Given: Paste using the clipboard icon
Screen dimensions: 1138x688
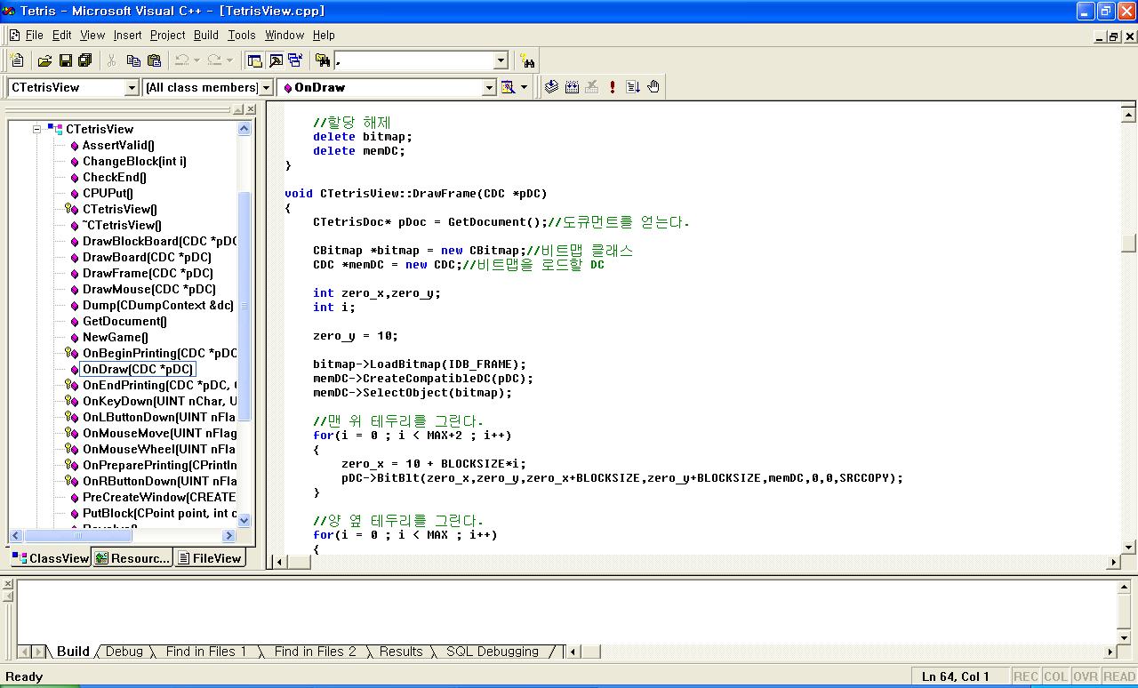Looking at the screenshot, I should pos(154,60).
